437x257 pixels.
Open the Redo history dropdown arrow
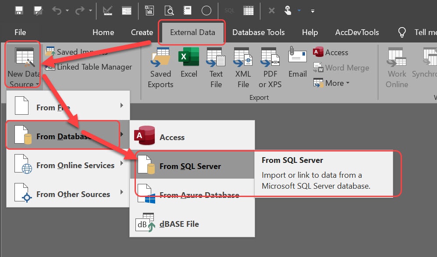(x=90, y=11)
